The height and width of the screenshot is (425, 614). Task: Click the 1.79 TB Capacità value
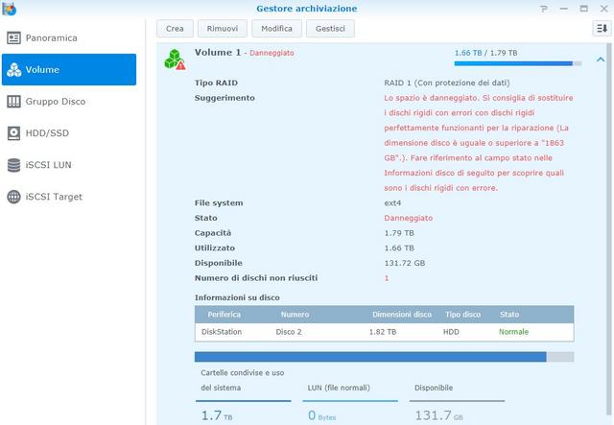(399, 233)
